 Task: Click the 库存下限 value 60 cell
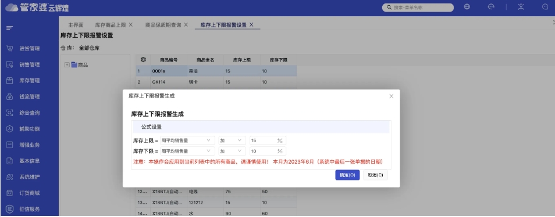279,213
